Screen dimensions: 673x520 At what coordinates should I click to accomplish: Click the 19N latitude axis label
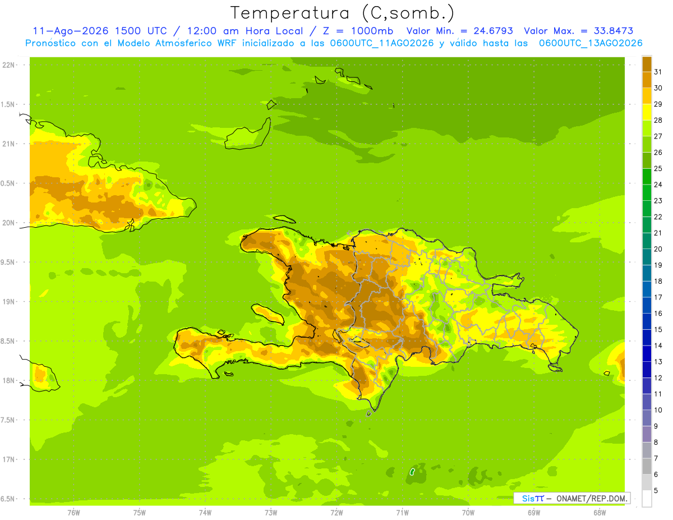[8, 302]
